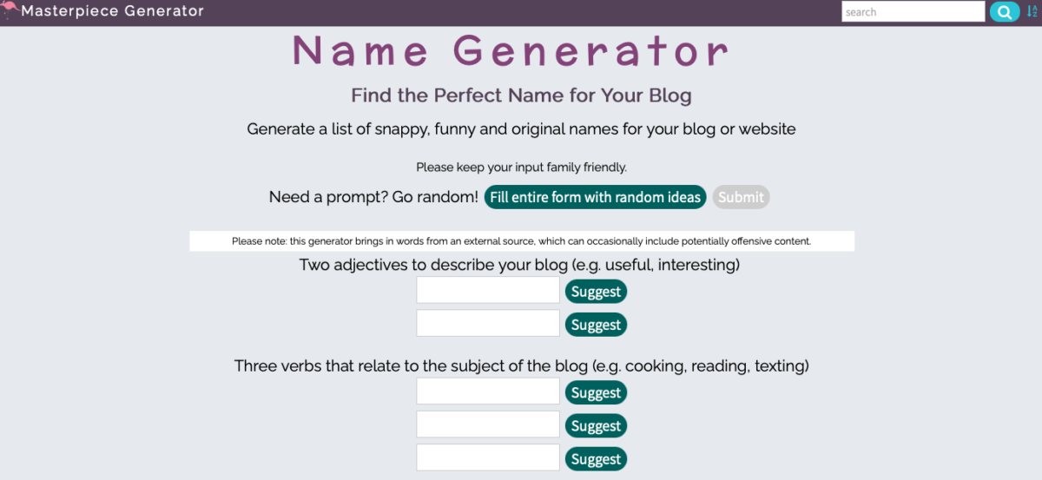
Task: Open the A-Z sorted index icon
Action: point(1032,11)
